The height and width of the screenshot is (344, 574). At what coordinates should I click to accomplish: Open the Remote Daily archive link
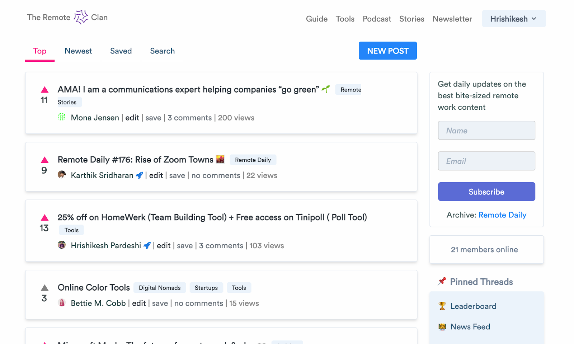pos(502,215)
